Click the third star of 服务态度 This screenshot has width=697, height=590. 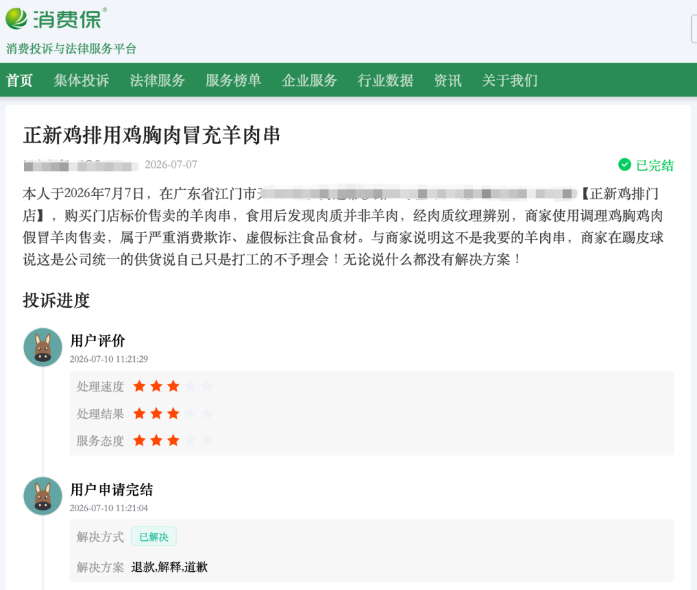174,441
